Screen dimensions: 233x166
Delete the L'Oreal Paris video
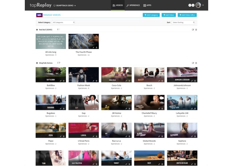click(97, 136)
